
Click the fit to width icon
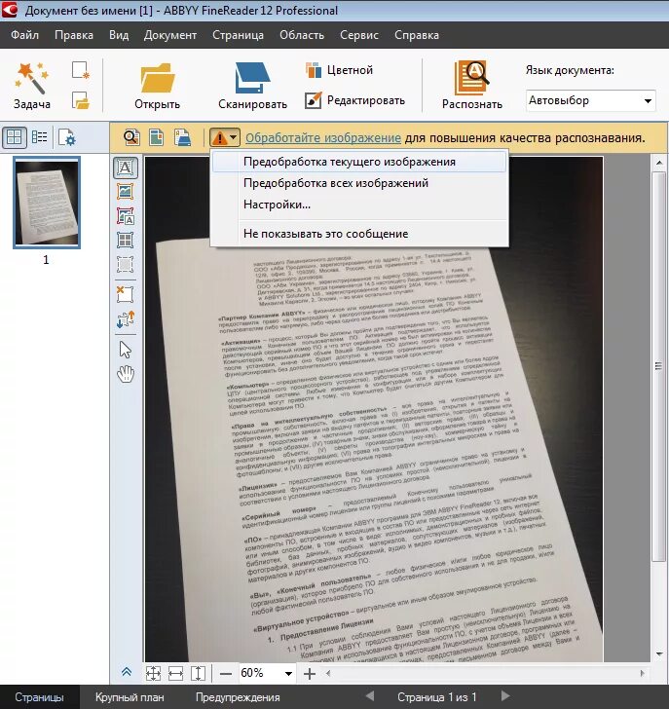tap(175, 674)
